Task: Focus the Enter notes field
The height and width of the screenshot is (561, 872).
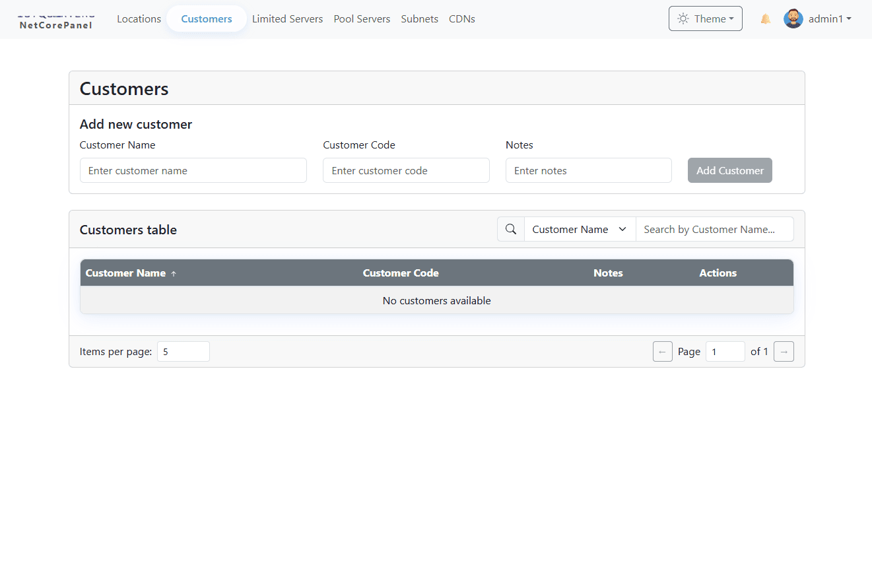Action: pos(589,170)
